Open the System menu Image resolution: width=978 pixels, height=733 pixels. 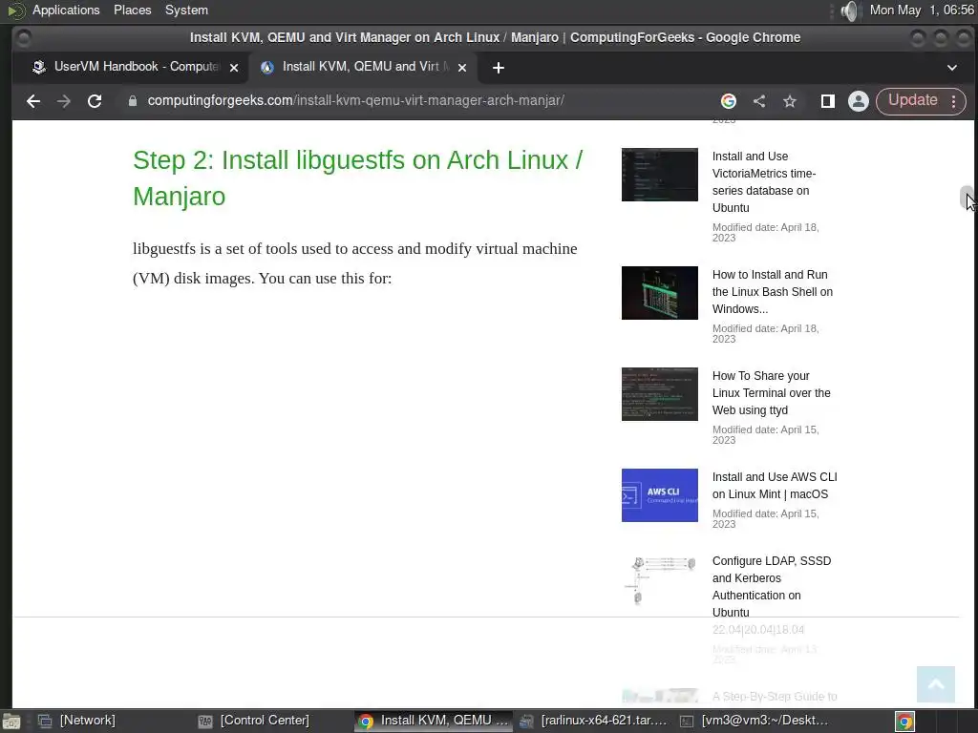(186, 10)
